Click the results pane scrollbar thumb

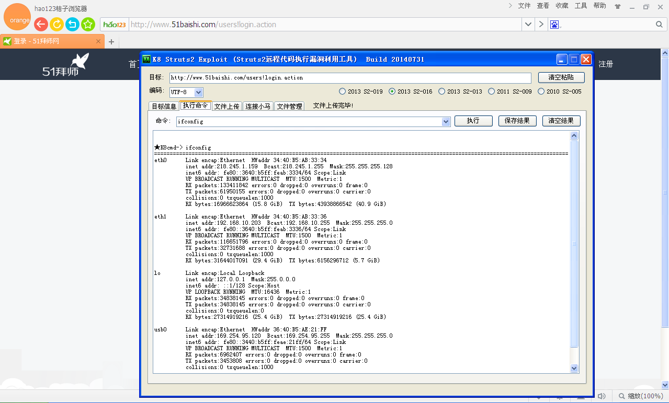tap(574, 244)
